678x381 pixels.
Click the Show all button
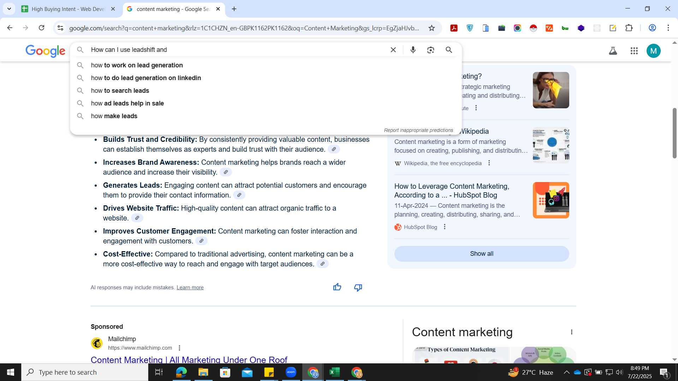[482, 254]
